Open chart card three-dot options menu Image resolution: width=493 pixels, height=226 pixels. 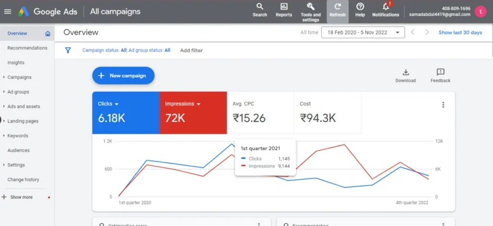(443, 105)
